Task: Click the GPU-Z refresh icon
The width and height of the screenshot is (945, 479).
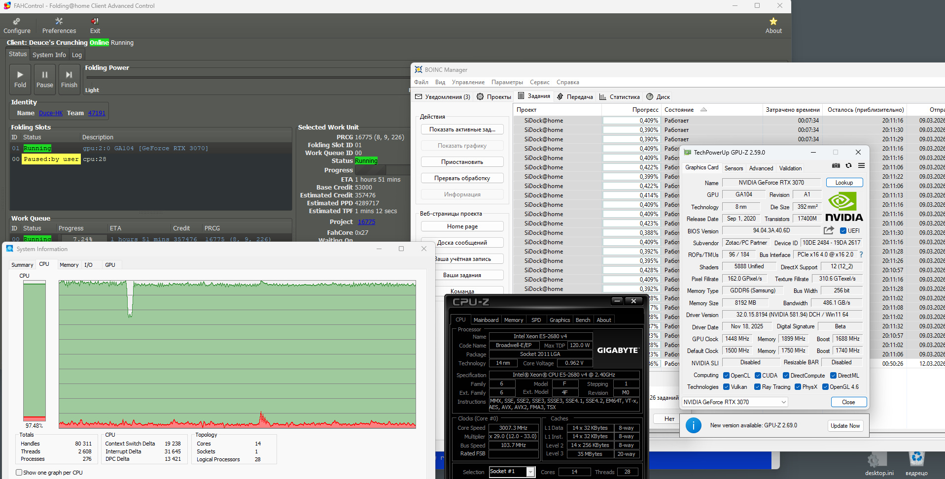Action: (848, 165)
